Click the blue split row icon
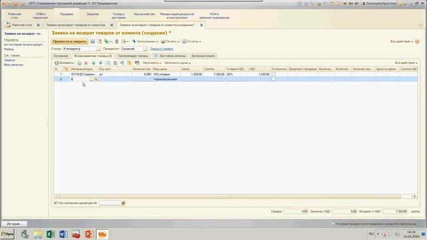 pyautogui.click(x=122, y=63)
